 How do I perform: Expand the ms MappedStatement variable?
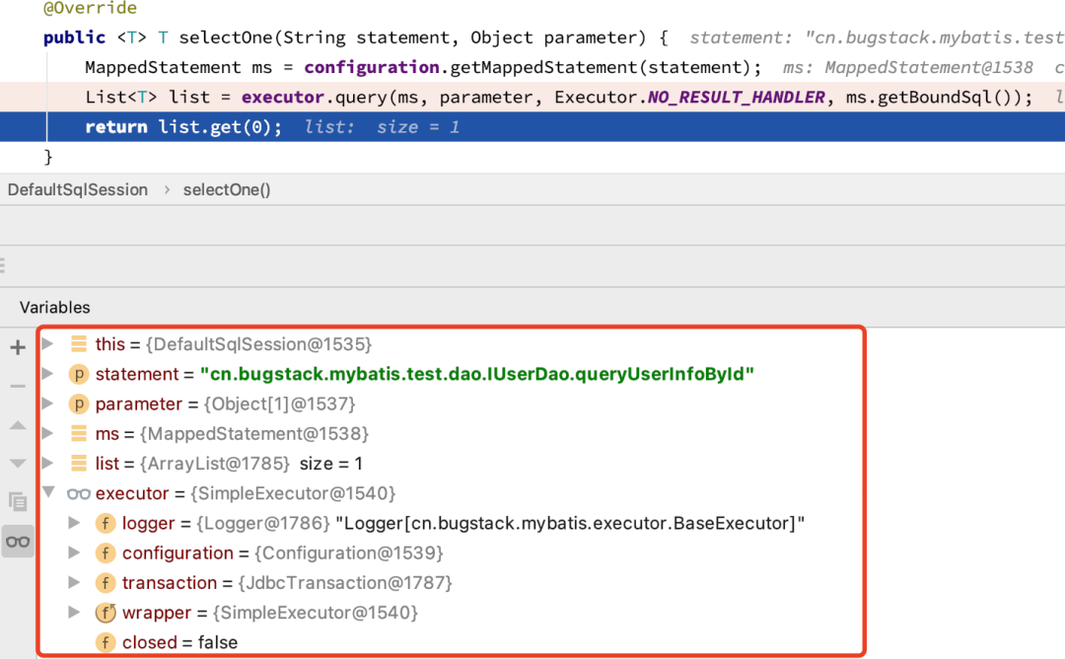(47, 434)
